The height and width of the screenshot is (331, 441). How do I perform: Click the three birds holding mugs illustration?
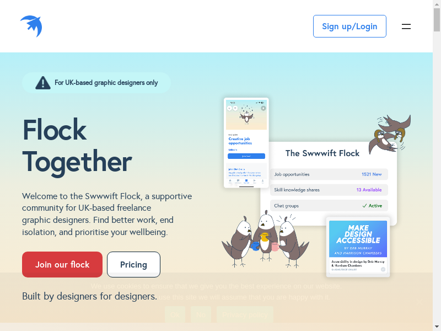pyautogui.click(x=265, y=239)
